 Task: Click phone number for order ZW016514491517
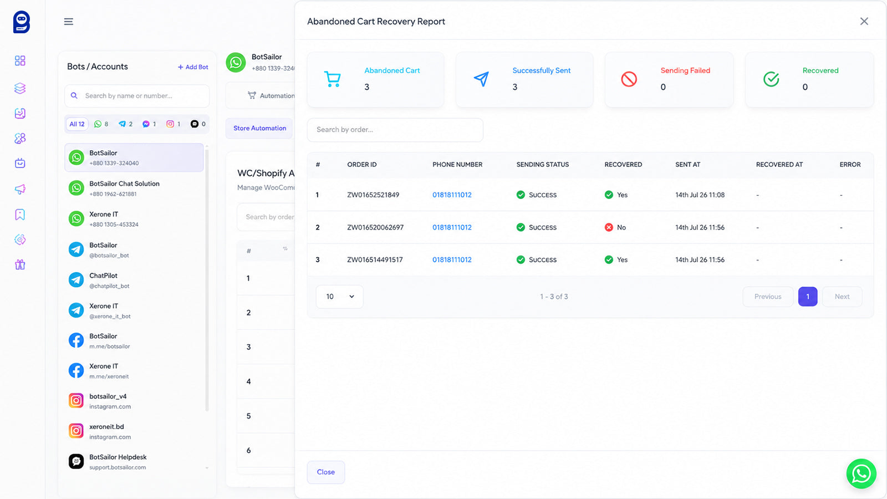(x=452, y=259)
